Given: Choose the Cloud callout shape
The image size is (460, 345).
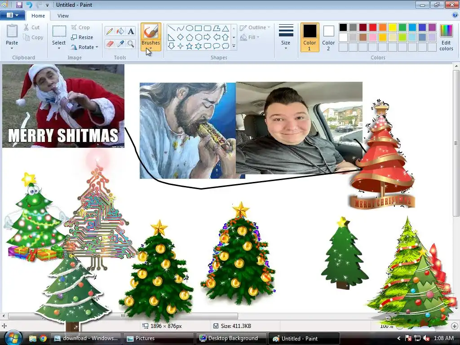Looking at the screenshot, I should [x=226, y=46].
